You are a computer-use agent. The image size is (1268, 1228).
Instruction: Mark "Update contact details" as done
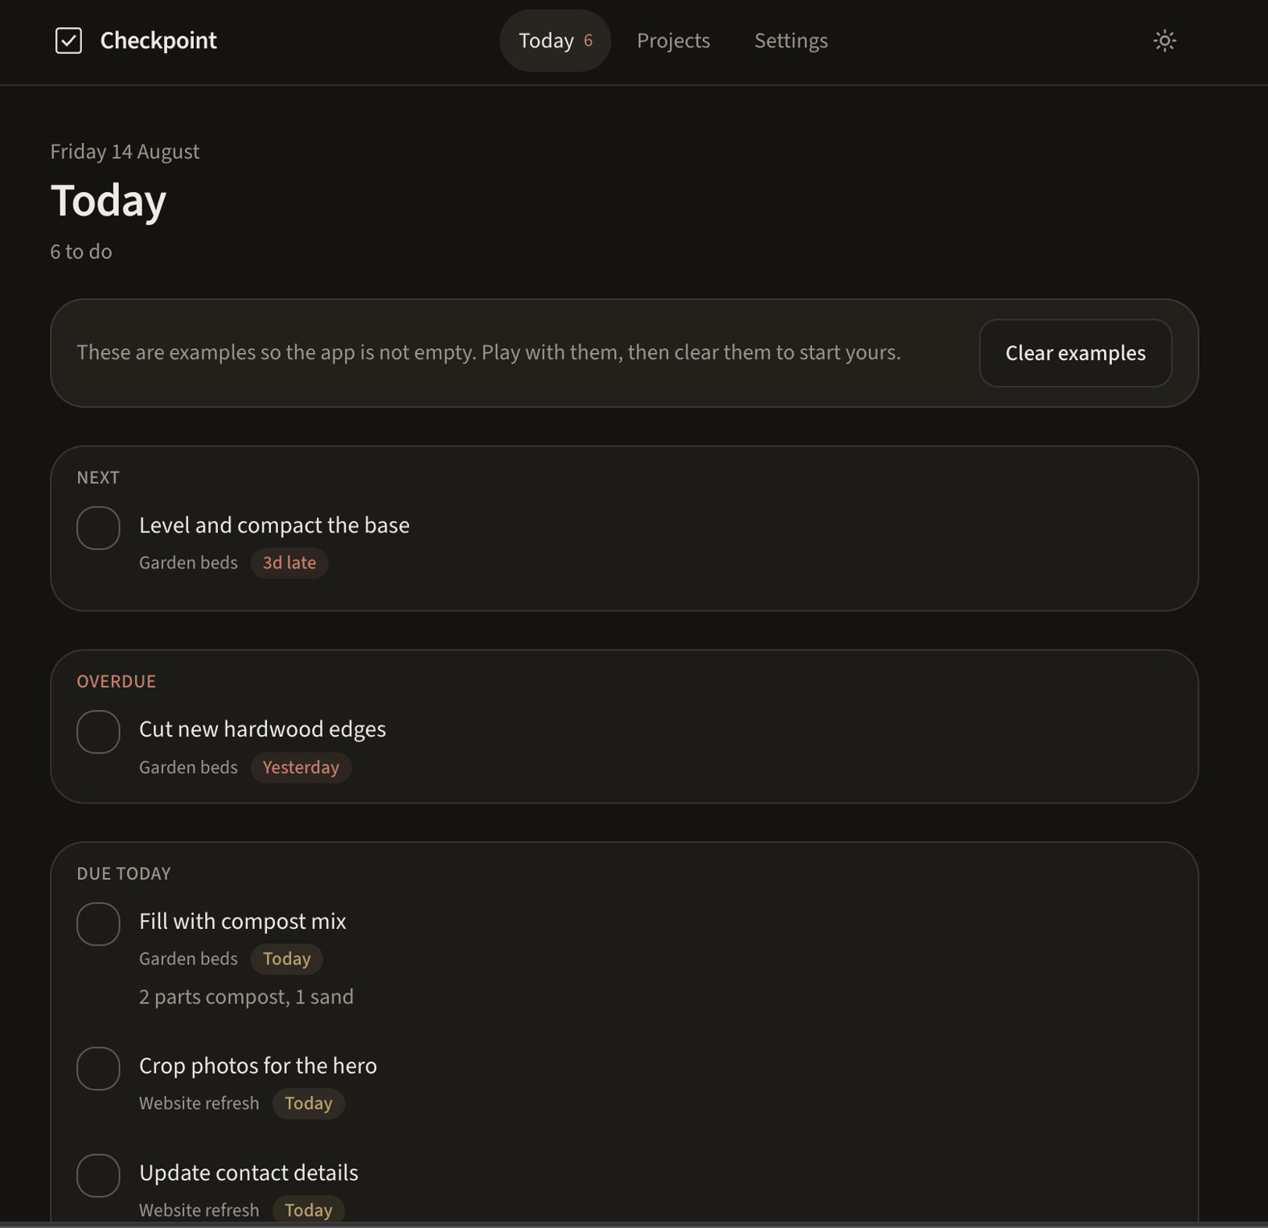click(x=98, y=1175)
